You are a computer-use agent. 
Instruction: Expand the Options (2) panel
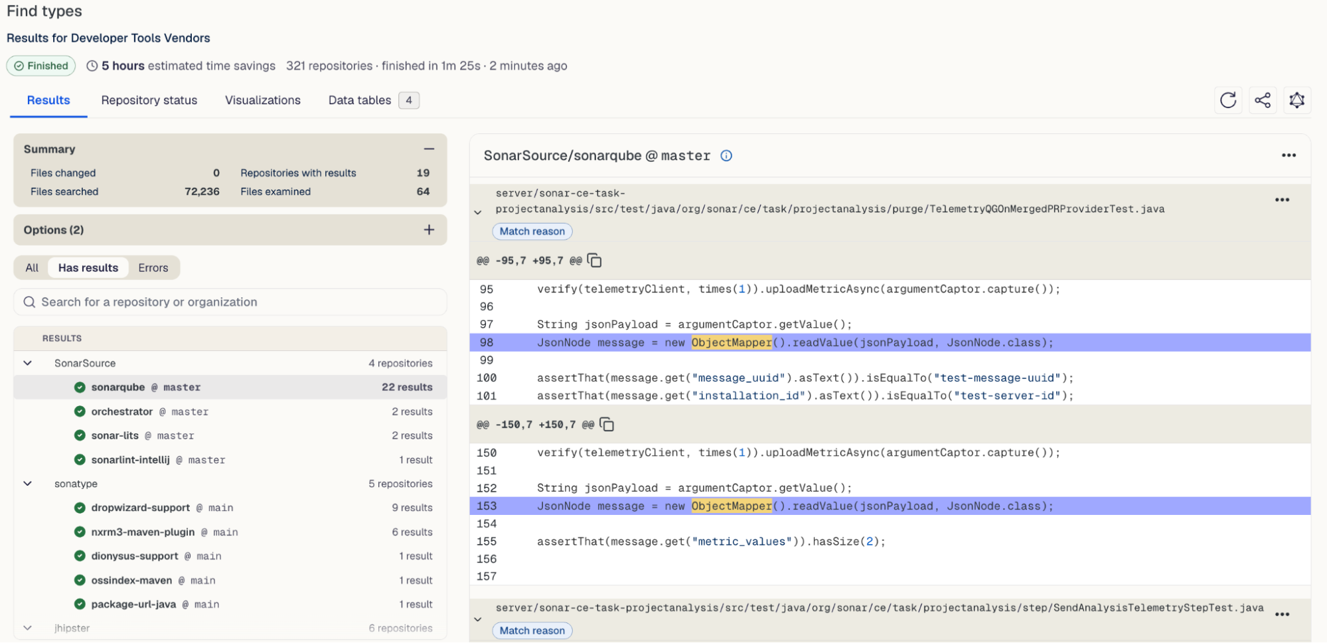point(429,230)
